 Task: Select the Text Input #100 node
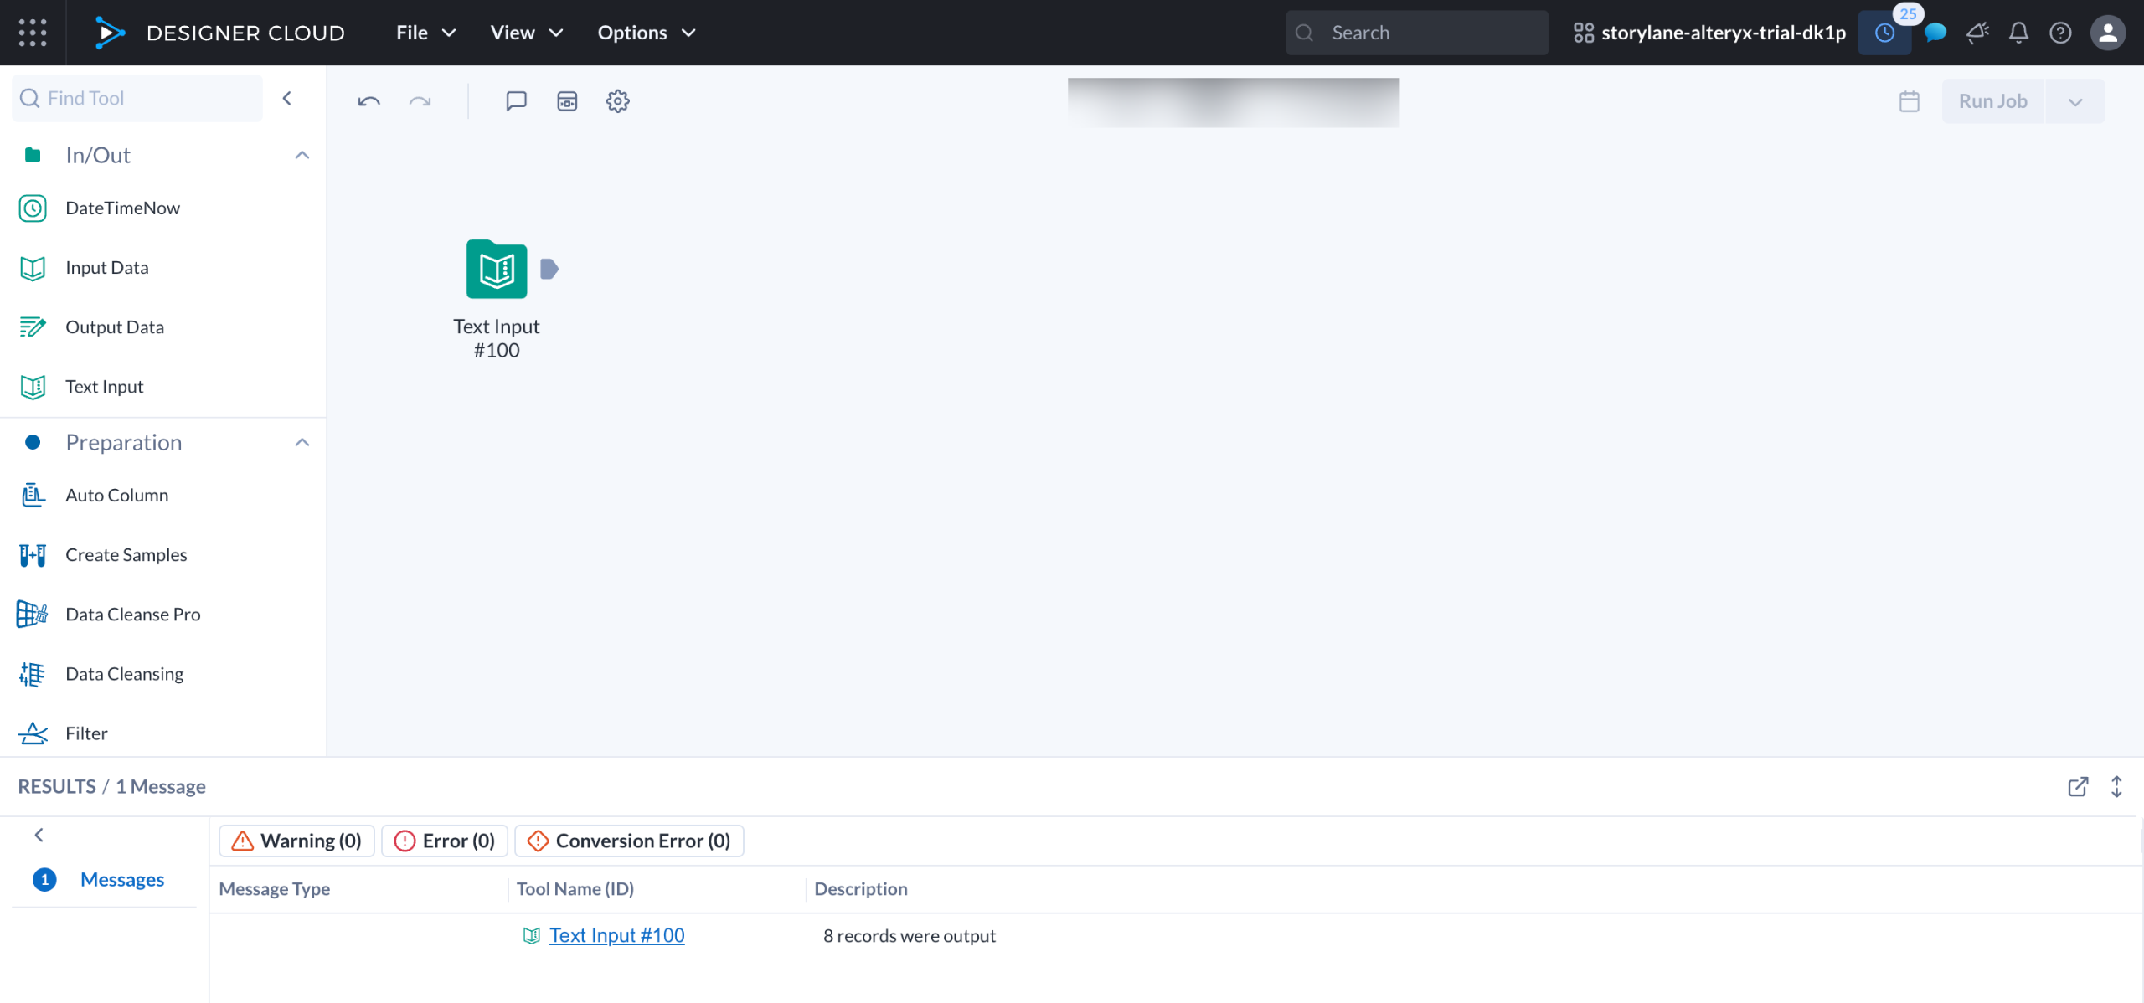pyautogui.click(x=497, y=270)
